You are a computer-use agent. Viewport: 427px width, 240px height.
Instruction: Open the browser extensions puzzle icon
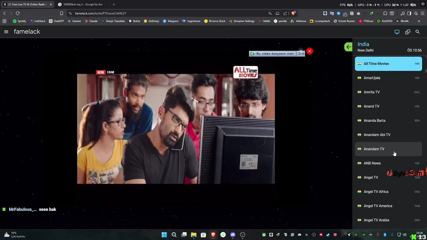pyautogui.click(x=385, y=13)
